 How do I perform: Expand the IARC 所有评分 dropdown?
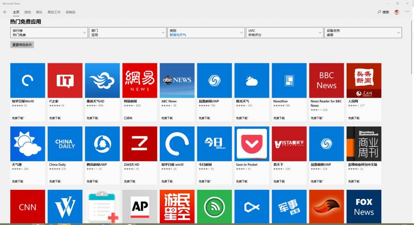[285, 33]
